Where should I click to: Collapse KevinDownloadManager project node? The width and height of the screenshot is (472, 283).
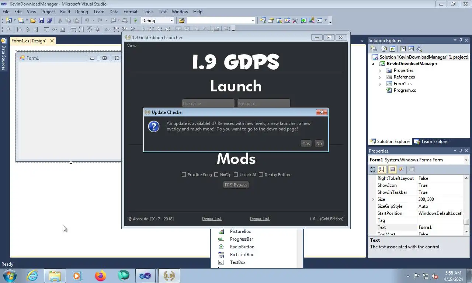tap(373, 64)
